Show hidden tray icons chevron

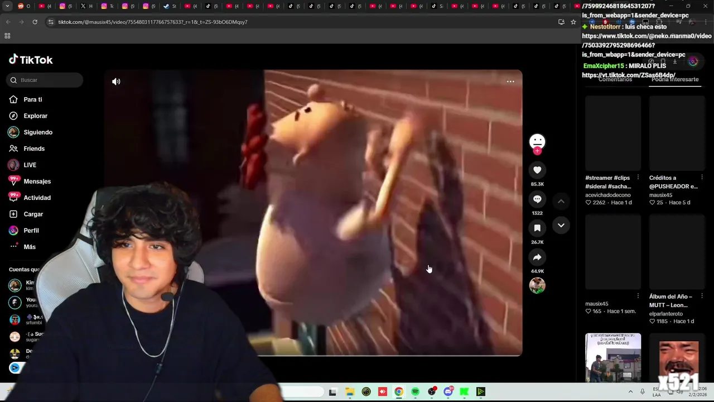tap(630, 392)
